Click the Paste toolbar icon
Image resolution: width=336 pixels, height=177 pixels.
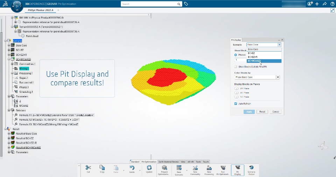[x=116, y=168]
